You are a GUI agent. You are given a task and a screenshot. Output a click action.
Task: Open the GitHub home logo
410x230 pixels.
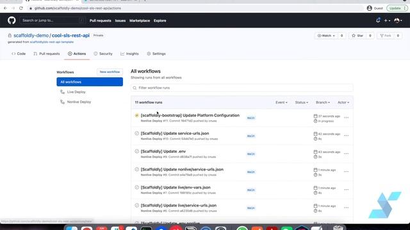[12, 20]
